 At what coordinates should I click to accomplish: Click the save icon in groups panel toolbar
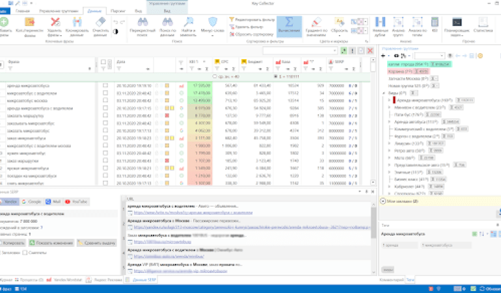pyautogui.click(x=472, y=56)
